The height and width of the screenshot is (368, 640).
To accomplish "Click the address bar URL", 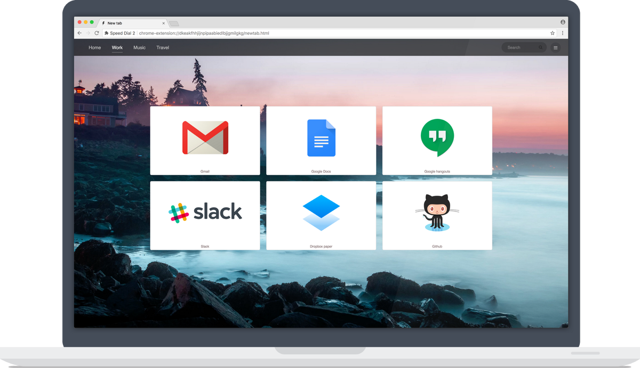I will (204, 33).
